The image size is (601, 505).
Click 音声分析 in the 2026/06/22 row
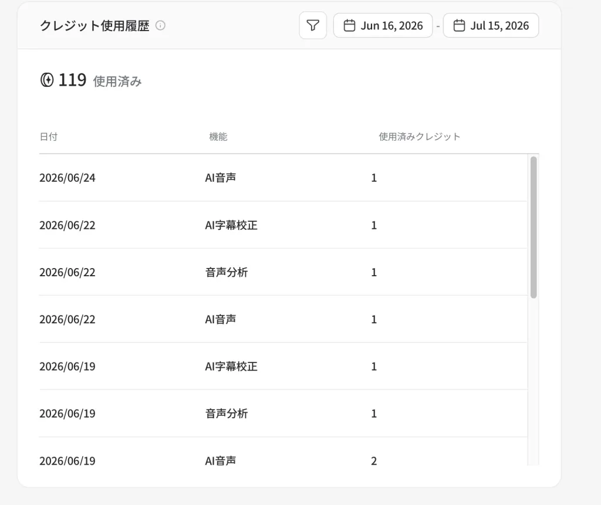pyautogui.click(x=227, y=272)
